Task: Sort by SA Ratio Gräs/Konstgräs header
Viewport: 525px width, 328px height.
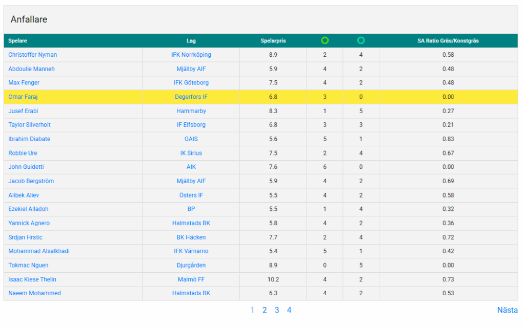Action: 448,41
